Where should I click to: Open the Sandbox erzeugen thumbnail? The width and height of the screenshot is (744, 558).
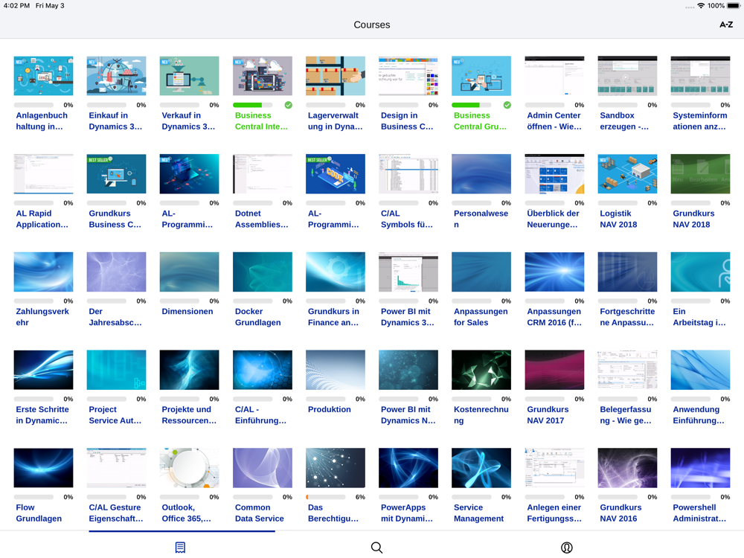[627, 76]
